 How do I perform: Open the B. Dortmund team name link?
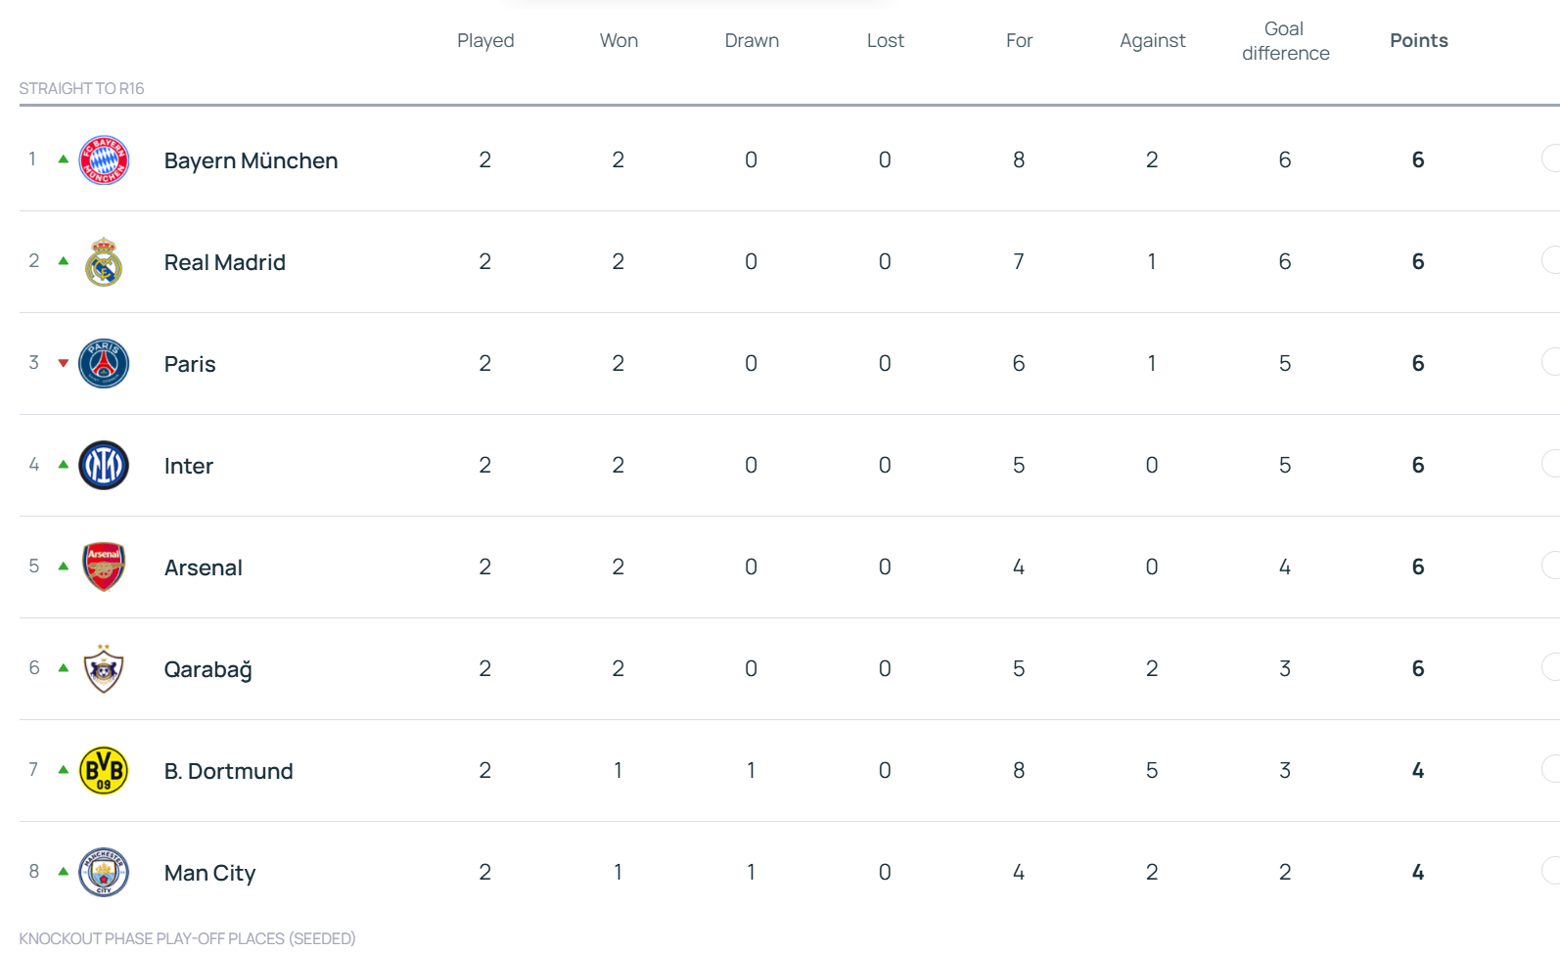(228, 771)
